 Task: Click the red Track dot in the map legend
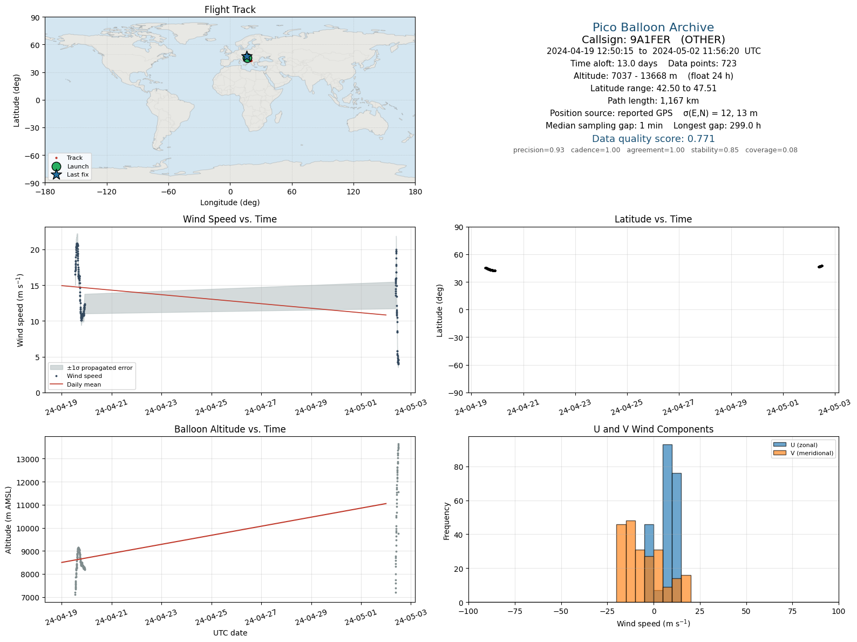(x=57, y=158)
